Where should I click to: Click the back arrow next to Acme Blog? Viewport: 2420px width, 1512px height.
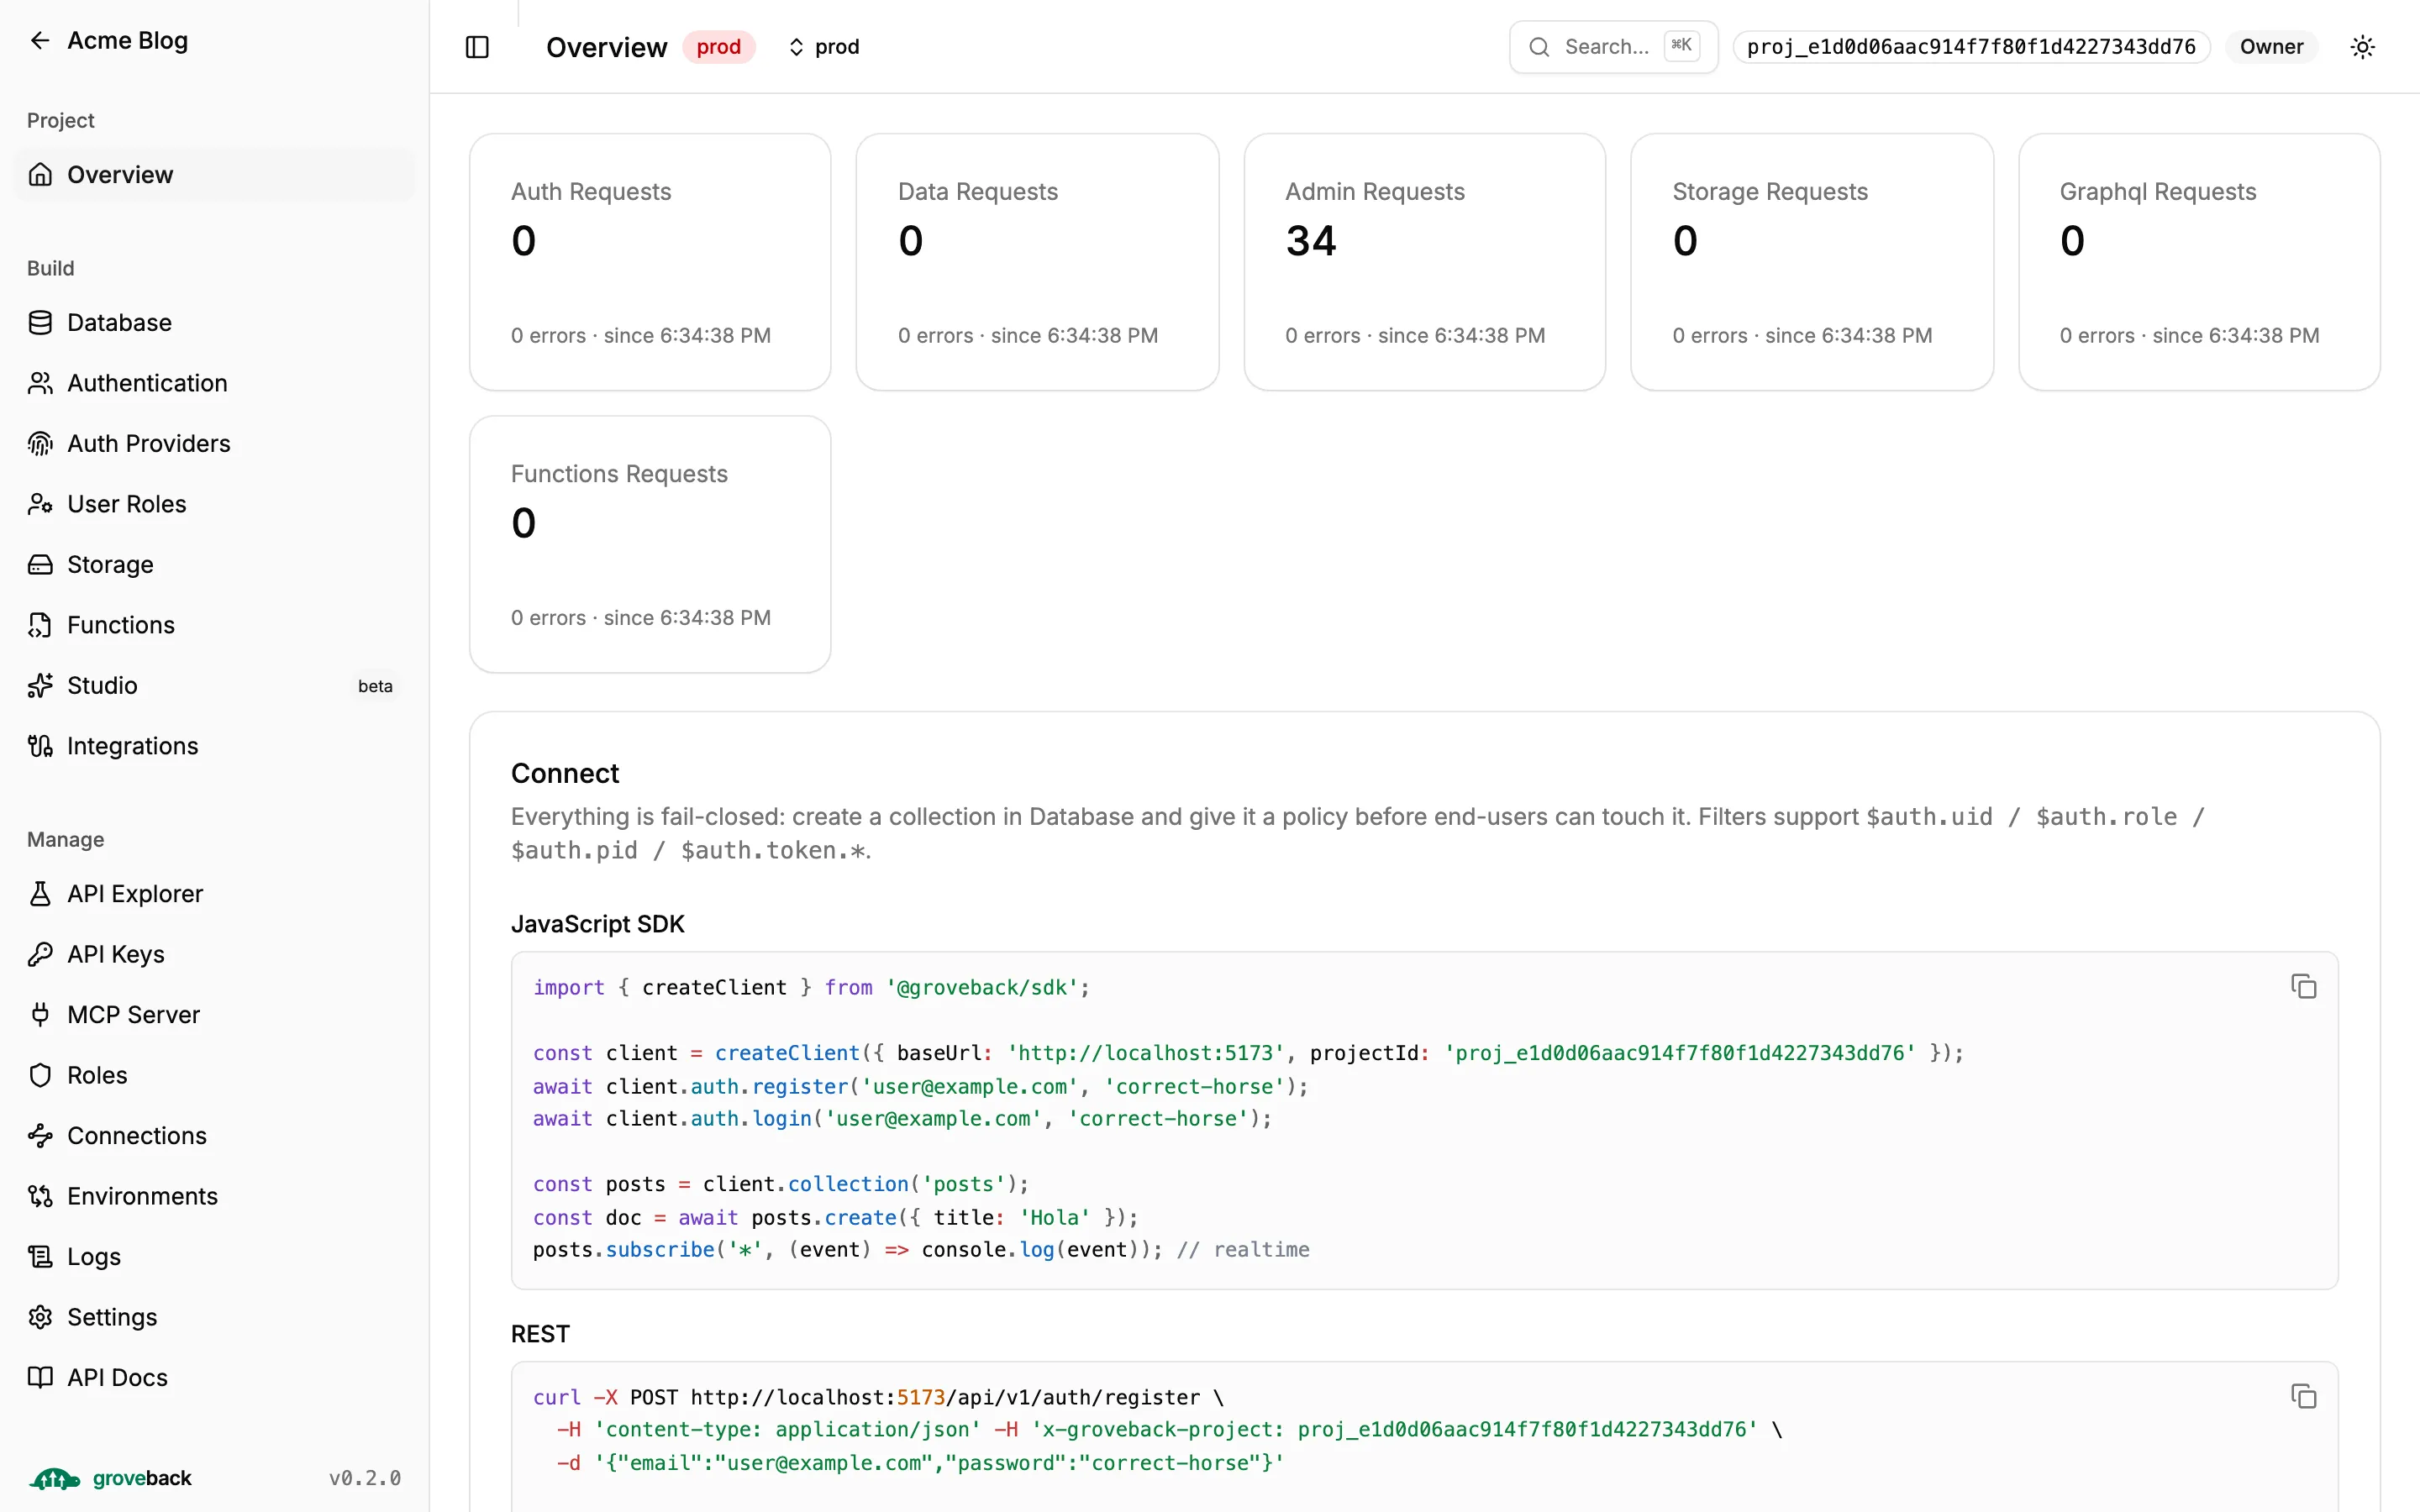point(40,40)
